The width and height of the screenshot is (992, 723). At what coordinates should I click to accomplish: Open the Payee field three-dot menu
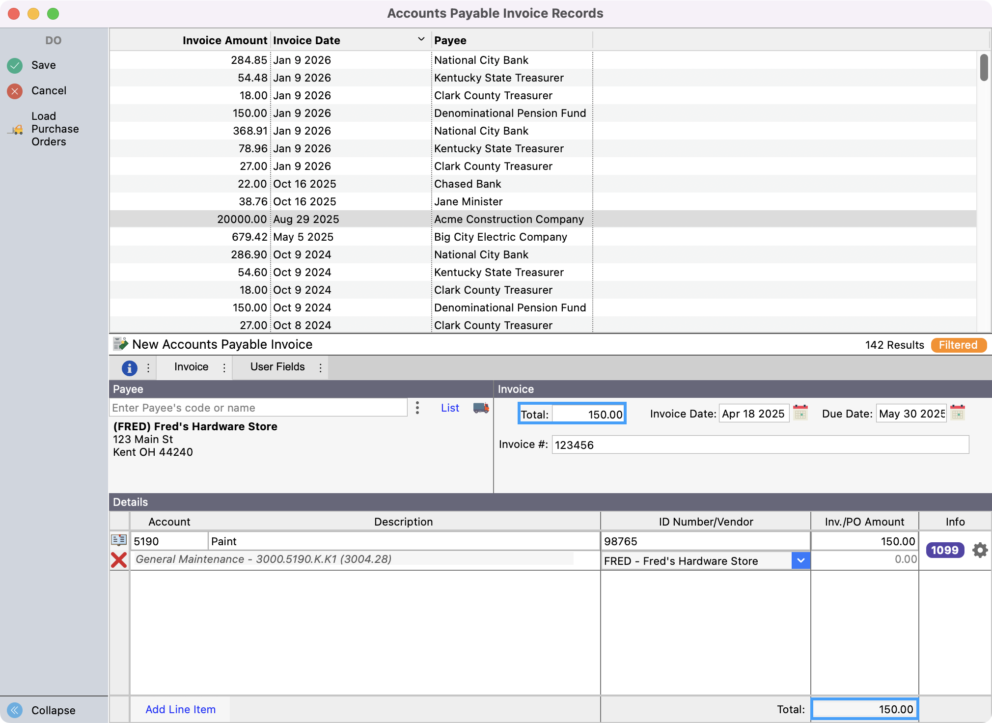click(x=417, y=408)
